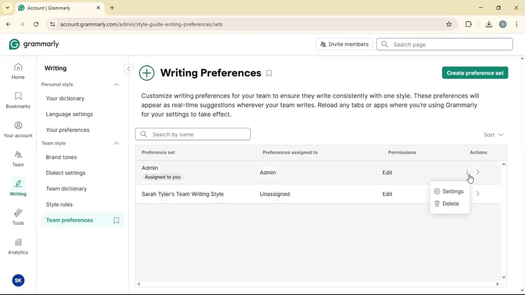Click the horizontal scrollbar right arrow
Viewport: 525px width, 295px height.
[497, 284]
